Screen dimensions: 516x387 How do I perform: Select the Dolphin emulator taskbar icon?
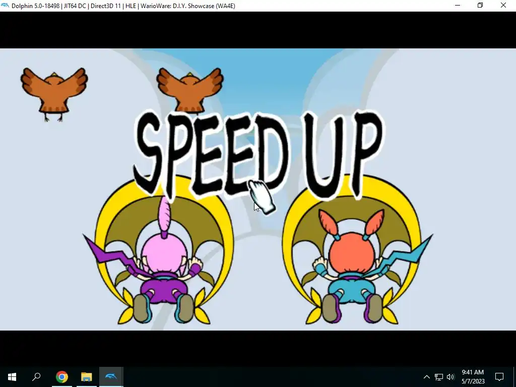point(111,377)
